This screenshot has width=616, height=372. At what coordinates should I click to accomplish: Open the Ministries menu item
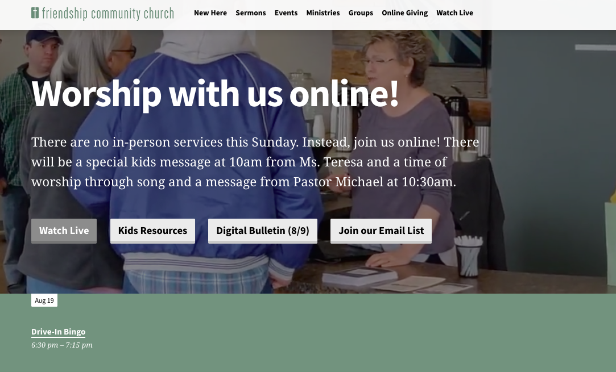(323, 13)
